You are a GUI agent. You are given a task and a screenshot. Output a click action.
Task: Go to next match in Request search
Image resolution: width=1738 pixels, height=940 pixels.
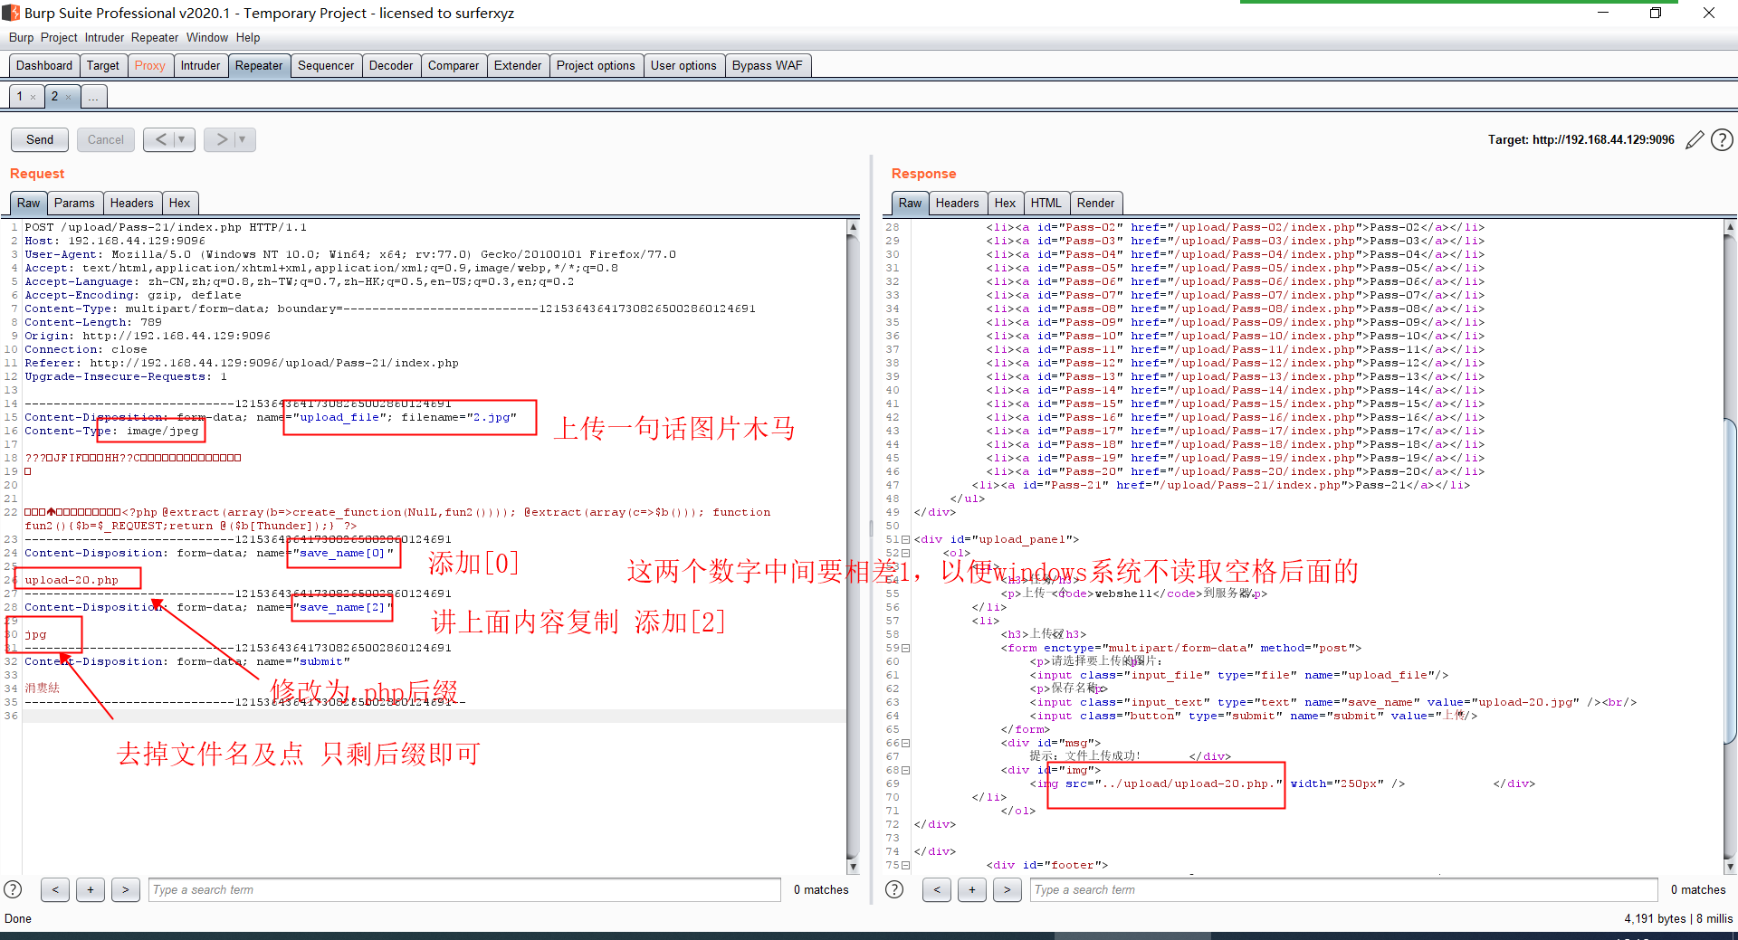click(126, 889)
